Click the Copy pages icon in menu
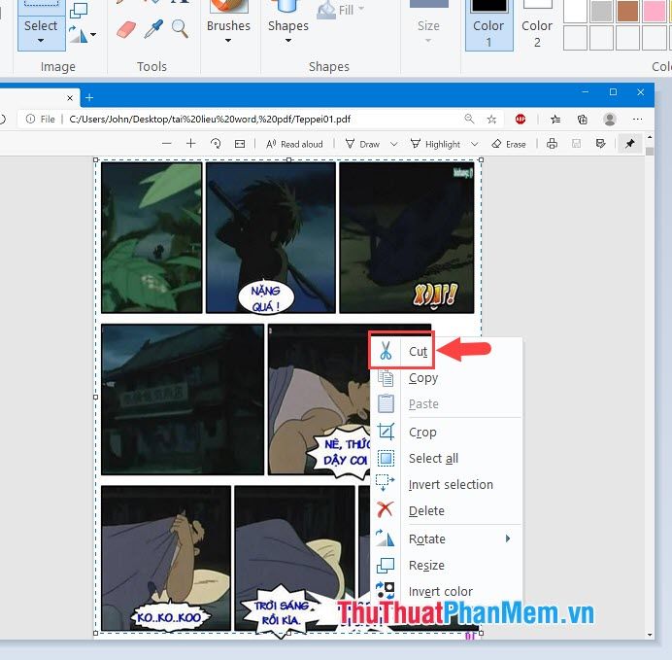The width and height of the screenshot is (672, 660). pos(386,378)
